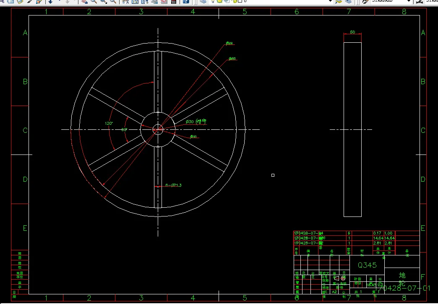Select the '60°' angle dimension text
Screen dimensions: 438x304
point(124,130)
